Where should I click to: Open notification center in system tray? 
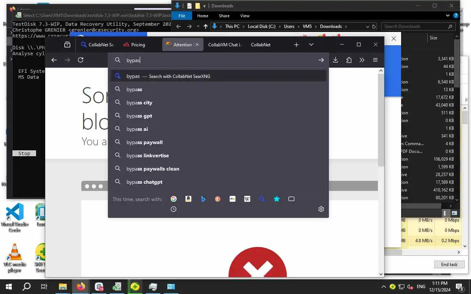459,287
